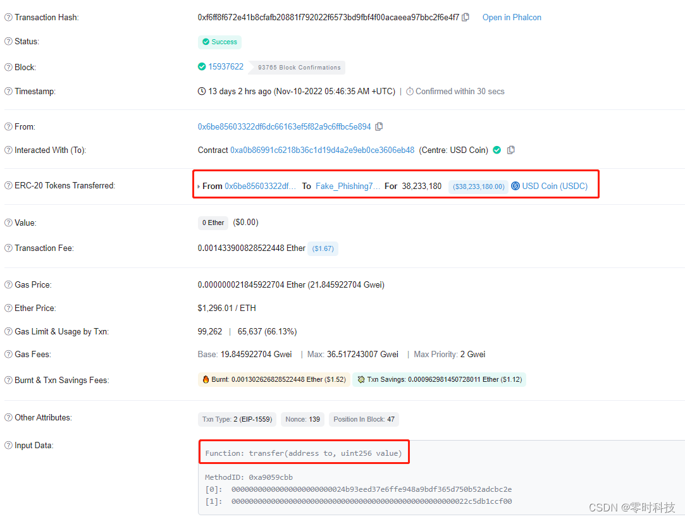Click the USDC token logo icon
Screen dimensions: 685x519
(515, 186)
